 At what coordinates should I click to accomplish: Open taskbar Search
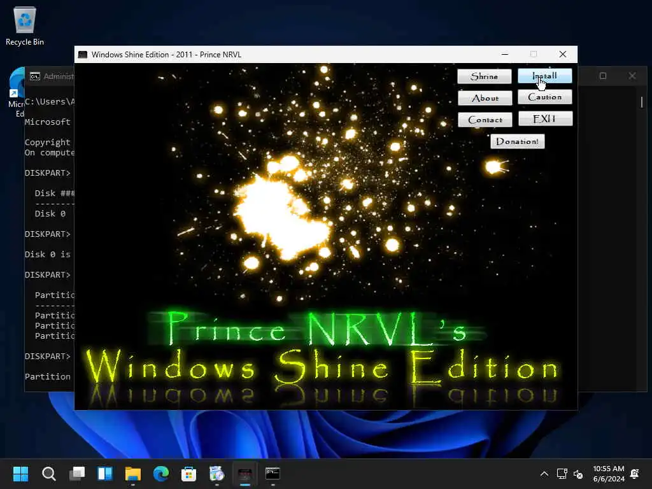point(48,474)
